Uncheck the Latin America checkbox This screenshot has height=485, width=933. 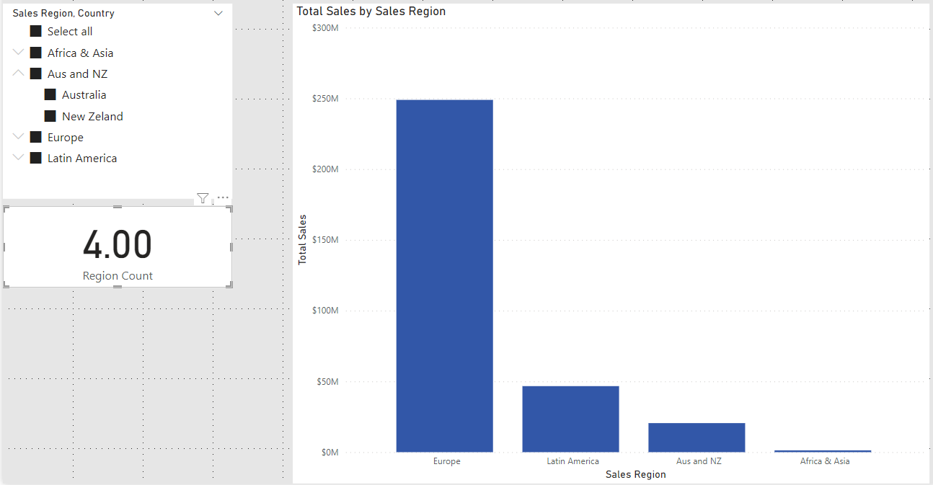tap(35, 158)
